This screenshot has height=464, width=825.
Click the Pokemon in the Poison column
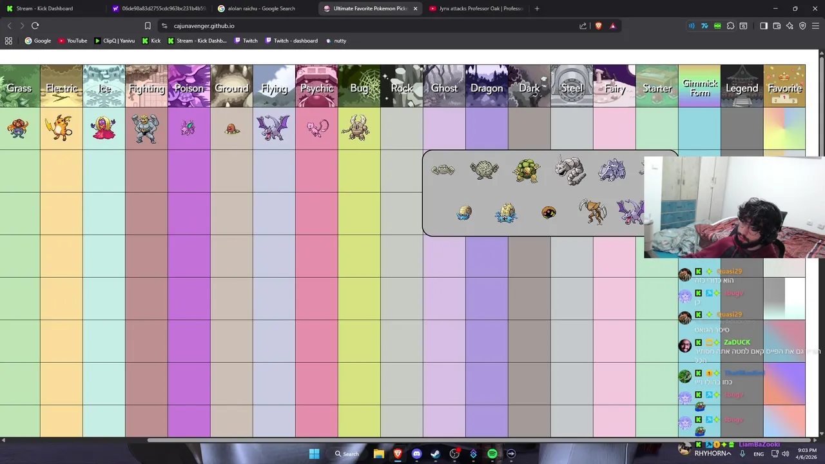coord(188,128)
